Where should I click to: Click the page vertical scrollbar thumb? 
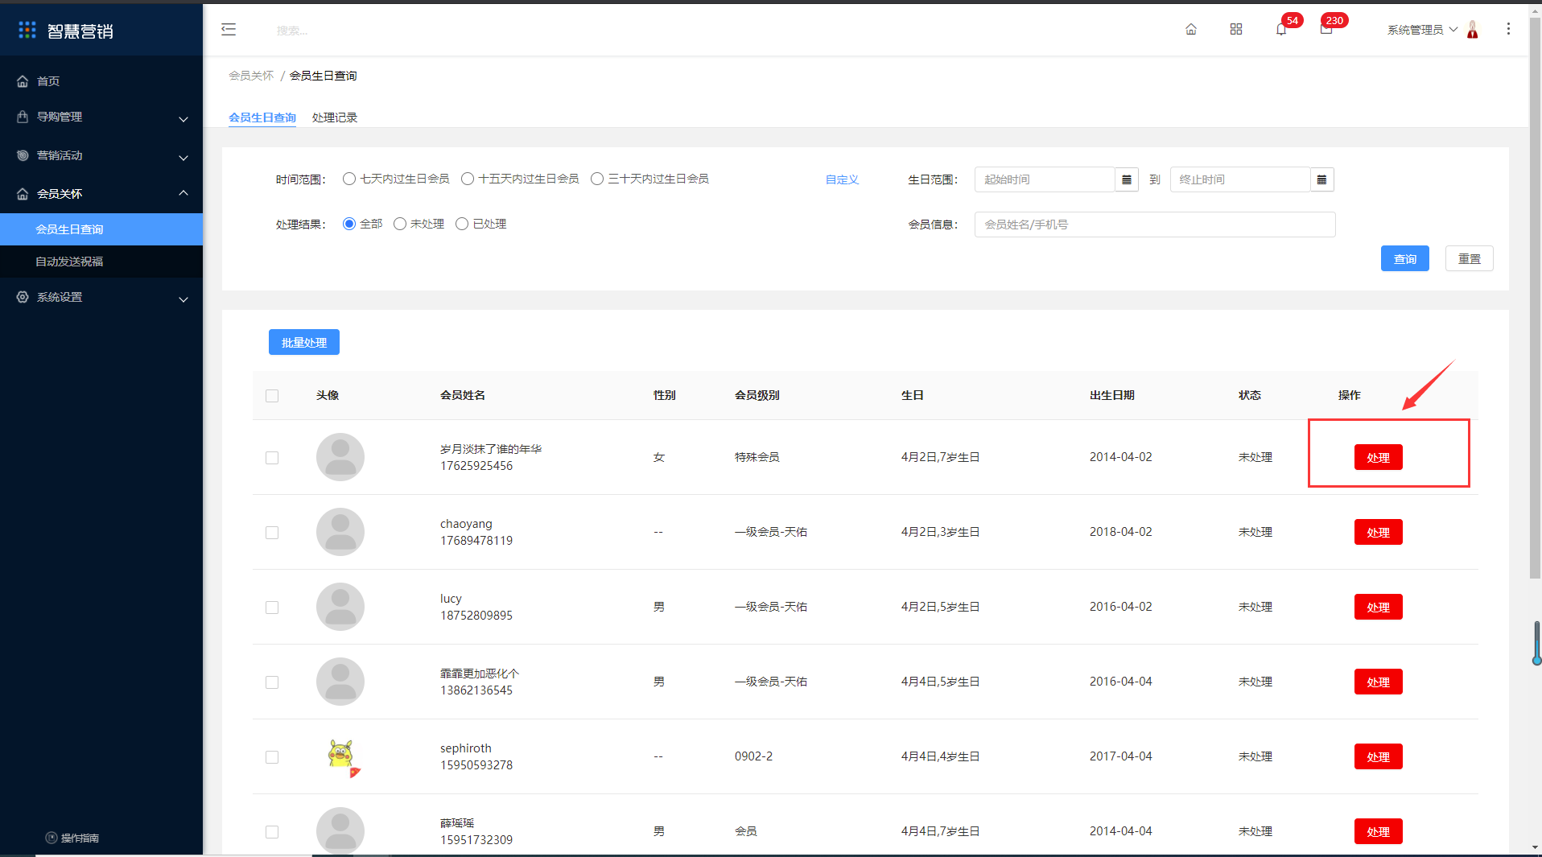(x=1535, y=298)
